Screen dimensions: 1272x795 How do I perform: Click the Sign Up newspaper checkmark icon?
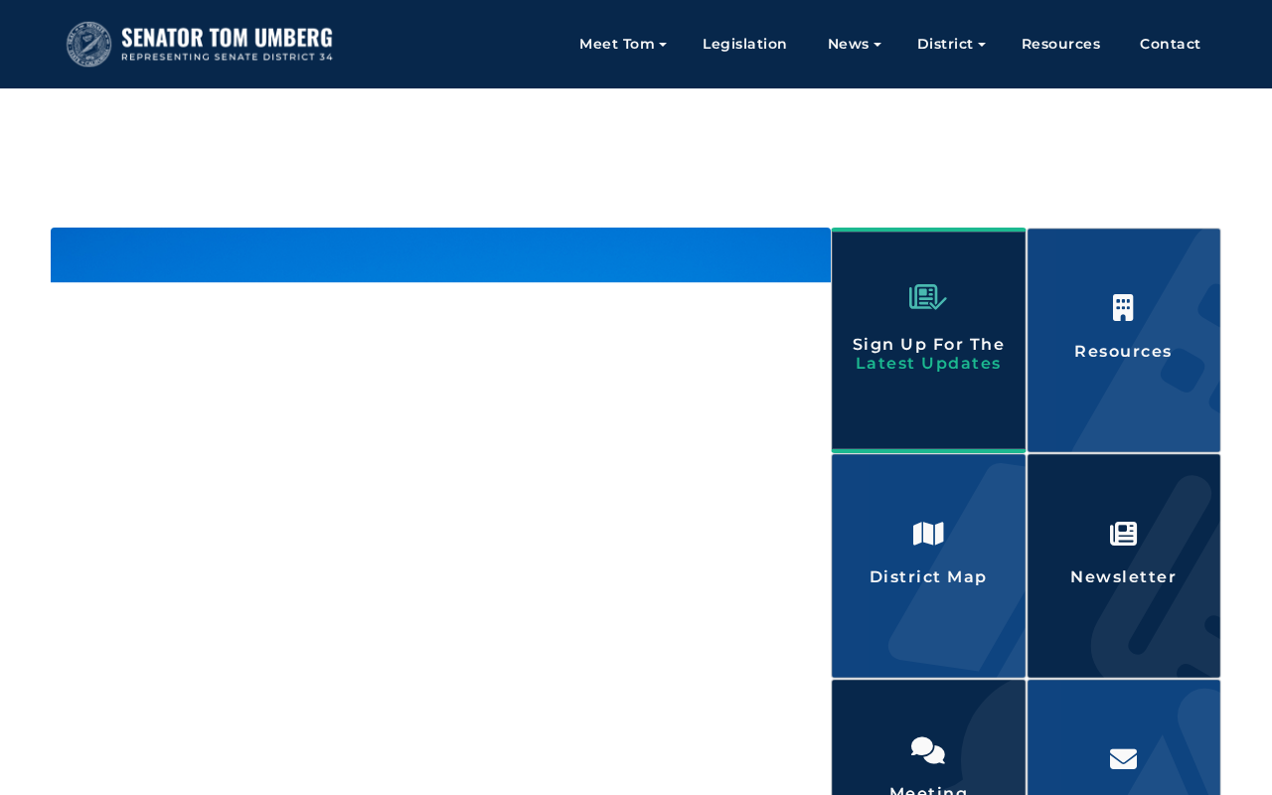928,297
